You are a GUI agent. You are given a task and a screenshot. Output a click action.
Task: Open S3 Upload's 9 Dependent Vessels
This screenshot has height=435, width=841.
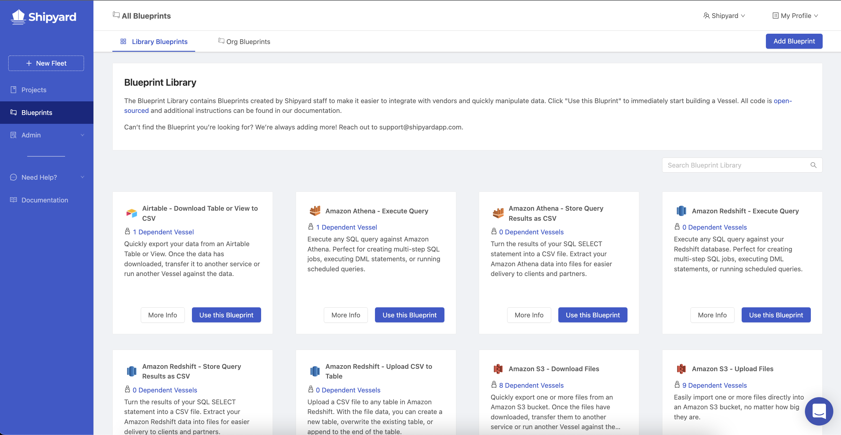[x=714, y=385]
